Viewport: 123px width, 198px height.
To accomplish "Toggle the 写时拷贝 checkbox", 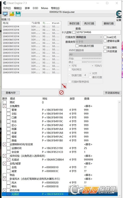I will pos(70,70).
